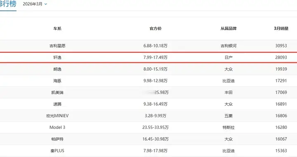
Task: Click the sales figure 16067
Action: (281, 139)
